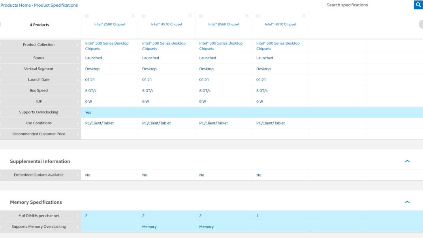Collapse the Memory Specifications section
The height and width of the screenshot is (238, 423).
click(407, 202)
